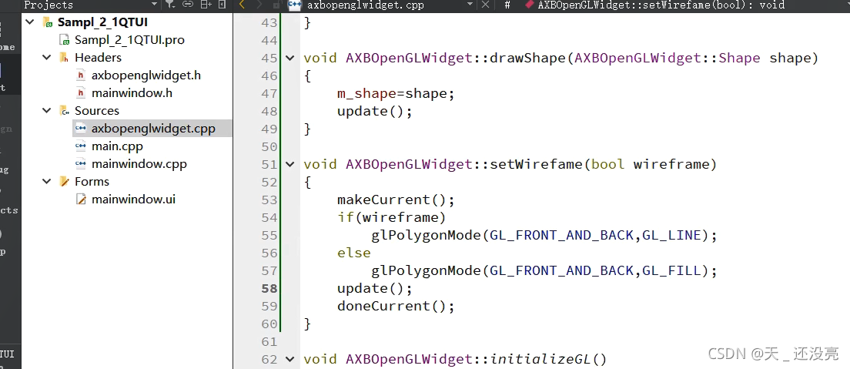The width and height of the screenshot is (850, 369).
Task: Click the .pro file icon
Action: point(64,40)
